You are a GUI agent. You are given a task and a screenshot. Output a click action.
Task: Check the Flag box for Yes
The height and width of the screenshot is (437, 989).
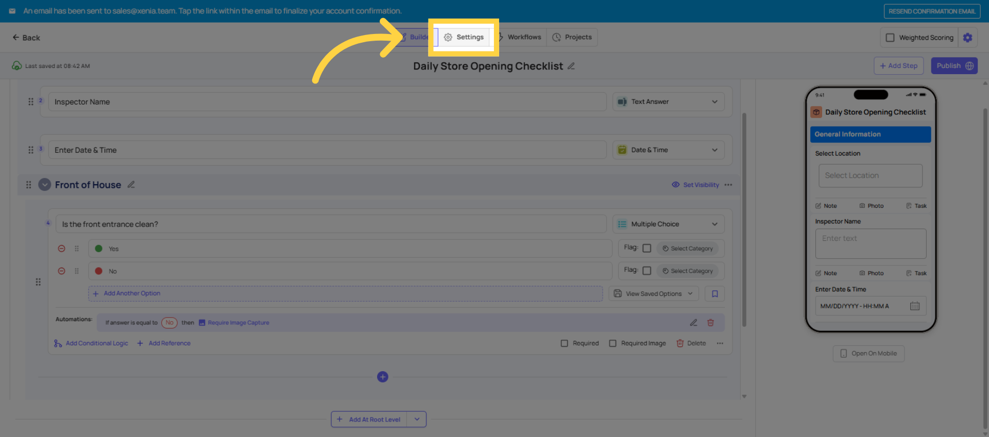(647, 248)
